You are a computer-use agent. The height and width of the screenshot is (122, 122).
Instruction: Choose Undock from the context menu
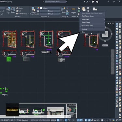pos(92,29)
